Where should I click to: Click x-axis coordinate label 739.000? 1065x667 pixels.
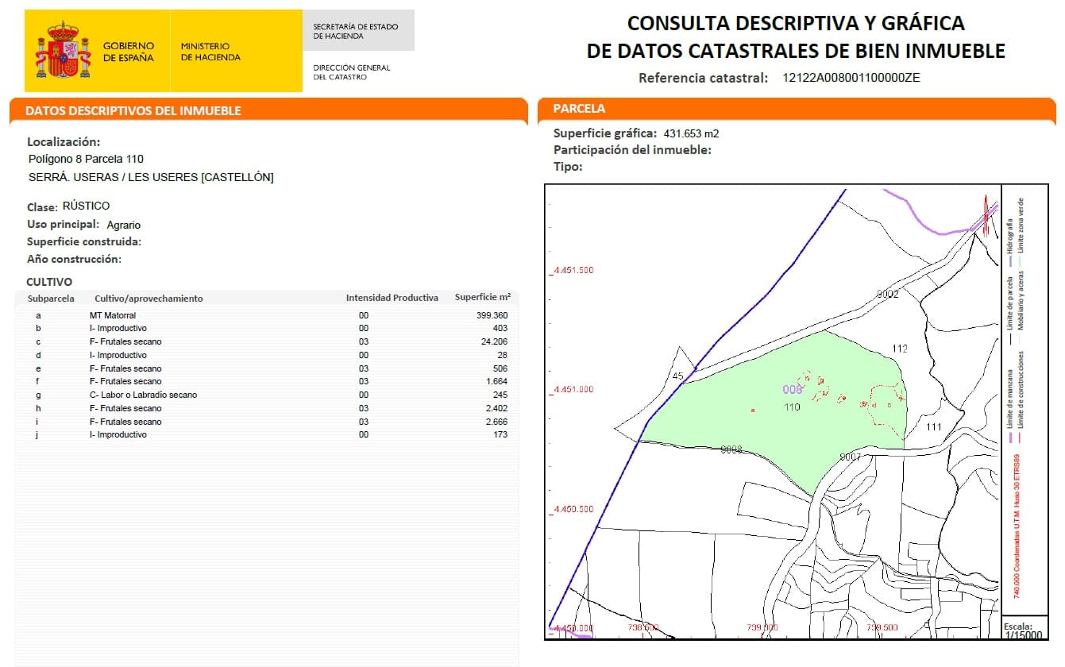(x=762, y=627)
